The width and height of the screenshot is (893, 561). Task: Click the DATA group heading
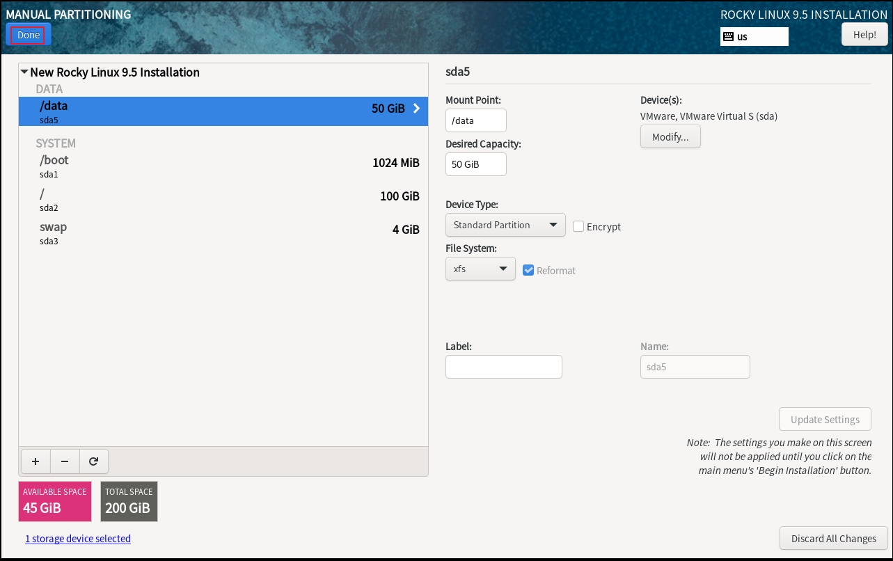[49, 89]
